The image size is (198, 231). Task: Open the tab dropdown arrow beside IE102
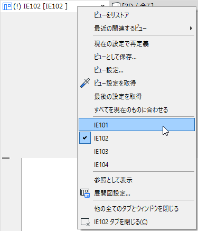click(x=103, y=6)
